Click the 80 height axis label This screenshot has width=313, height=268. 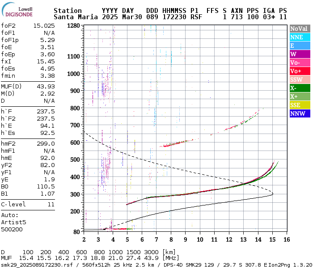[x=76, y=232]
